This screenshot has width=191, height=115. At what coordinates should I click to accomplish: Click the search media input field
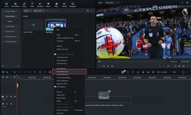pos(66,11)
